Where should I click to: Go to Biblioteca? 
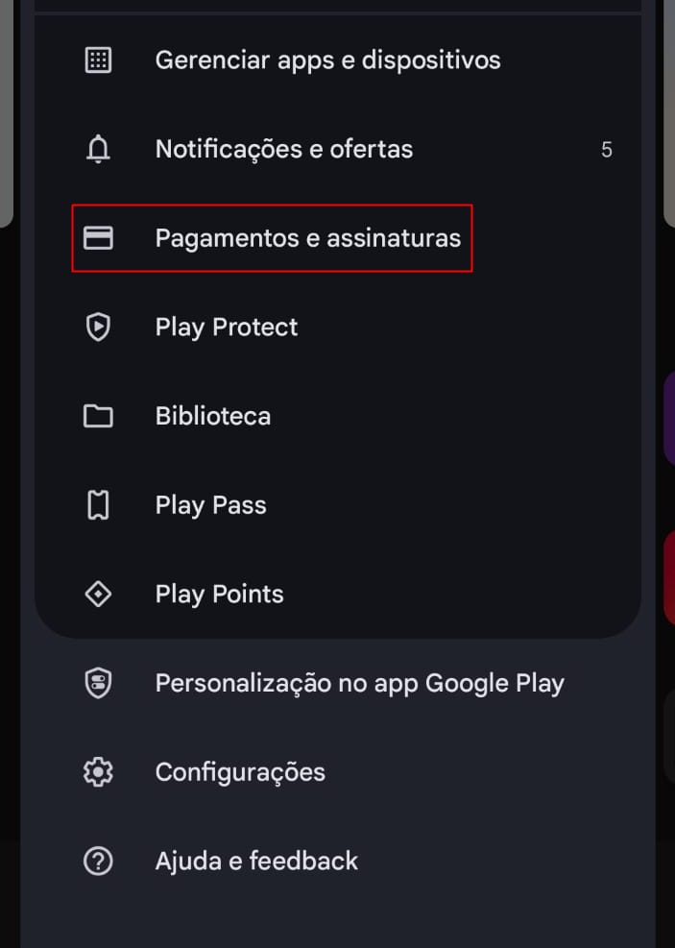[213, 416]
